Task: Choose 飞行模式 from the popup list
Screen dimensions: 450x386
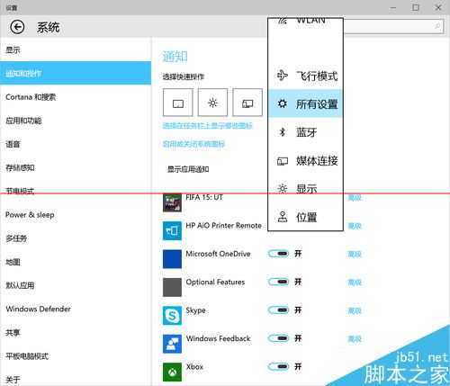Action: pyautogui.click(x=305, y=76)
